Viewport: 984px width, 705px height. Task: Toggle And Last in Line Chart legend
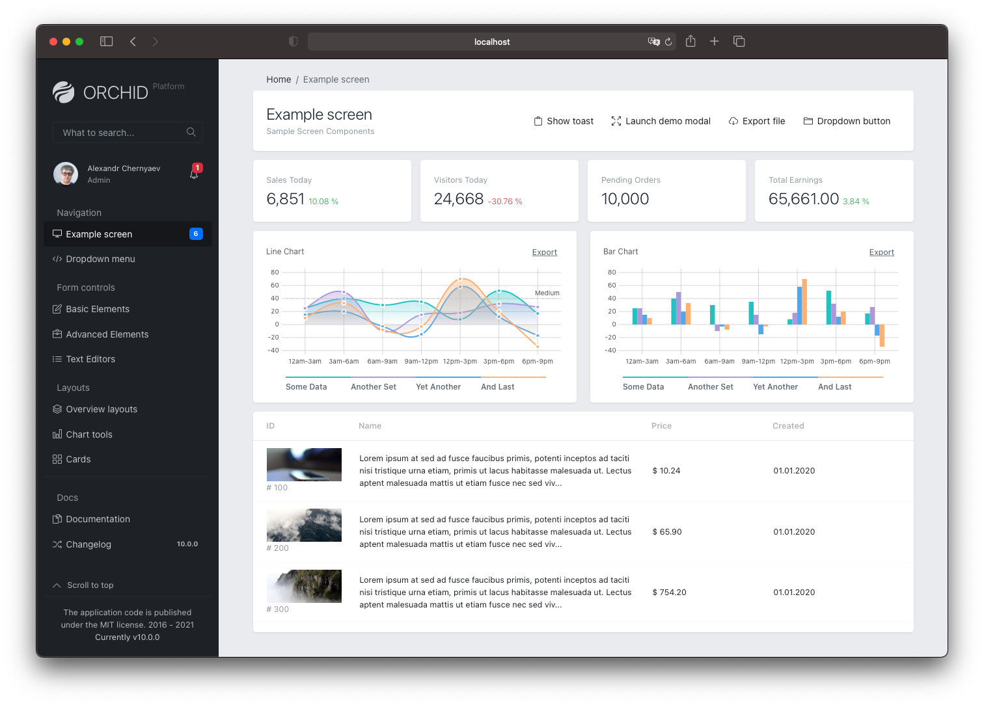coord(513,385)
